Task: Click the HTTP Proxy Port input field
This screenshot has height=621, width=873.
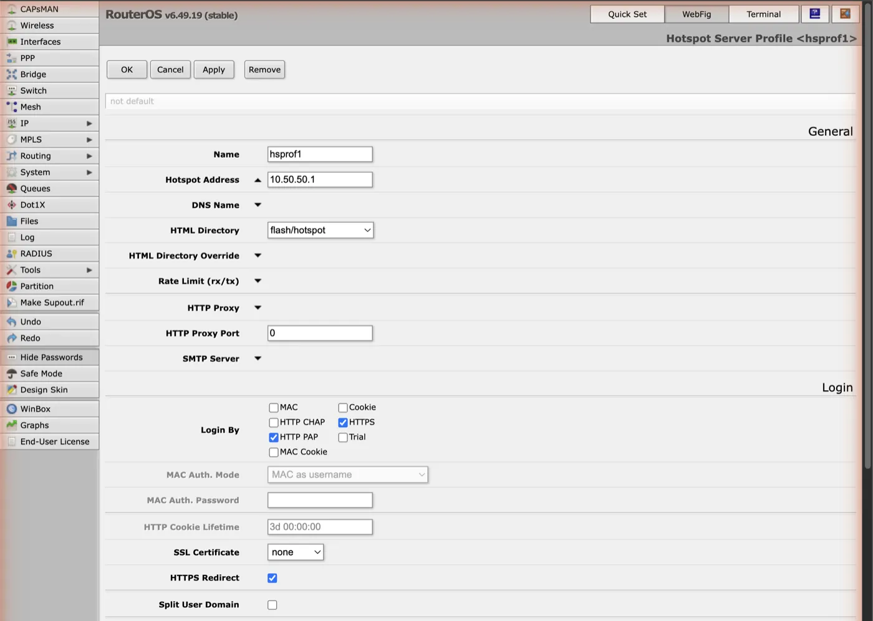Action: tap(320, 334)
